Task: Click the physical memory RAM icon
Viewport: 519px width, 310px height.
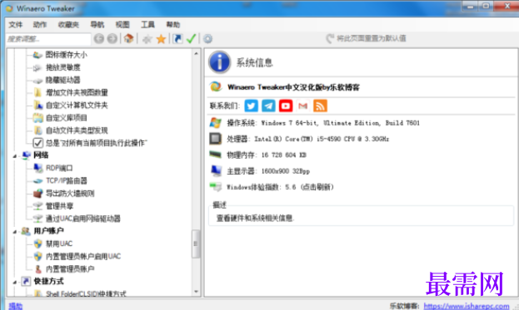Action: [x=216, y=155]
